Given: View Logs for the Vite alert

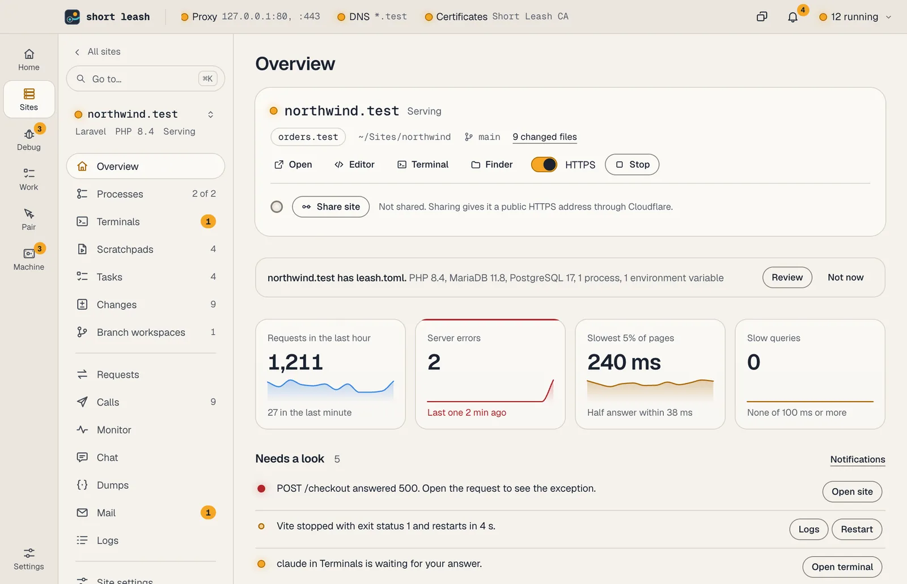Looking at the screenshot, I should click(809, 530).
